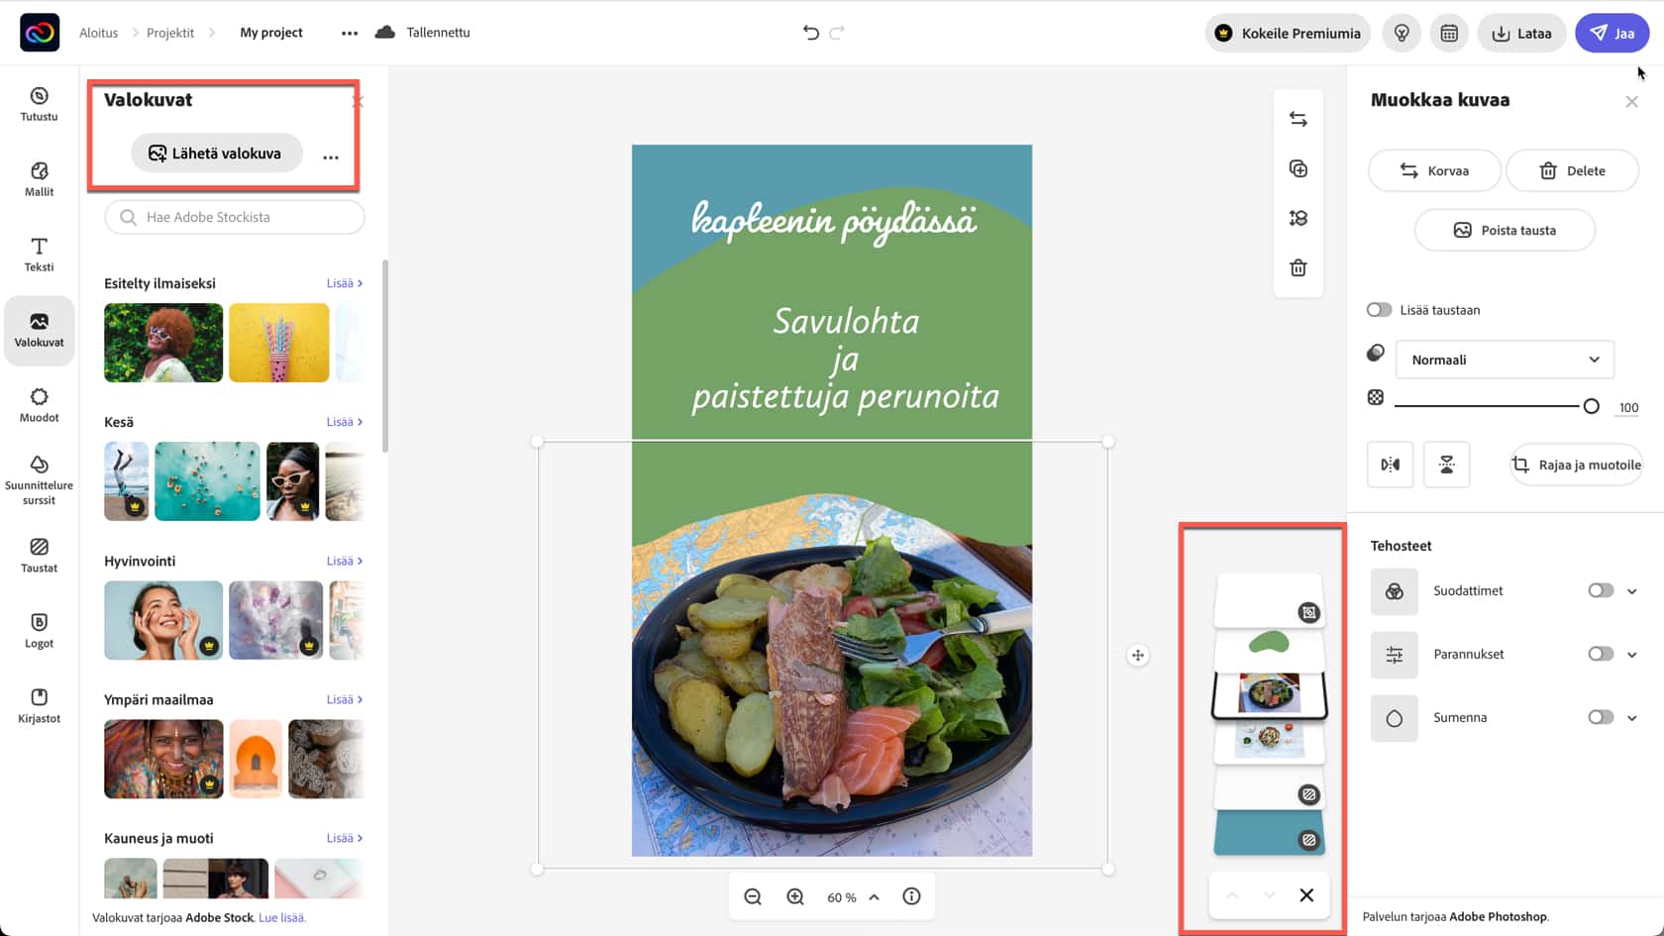Image resolution: width=1664 pixels, height=936 pixels.
Task: Click the duplicate icon in canvas toolbar
Action: click(x=1298, y=168)
